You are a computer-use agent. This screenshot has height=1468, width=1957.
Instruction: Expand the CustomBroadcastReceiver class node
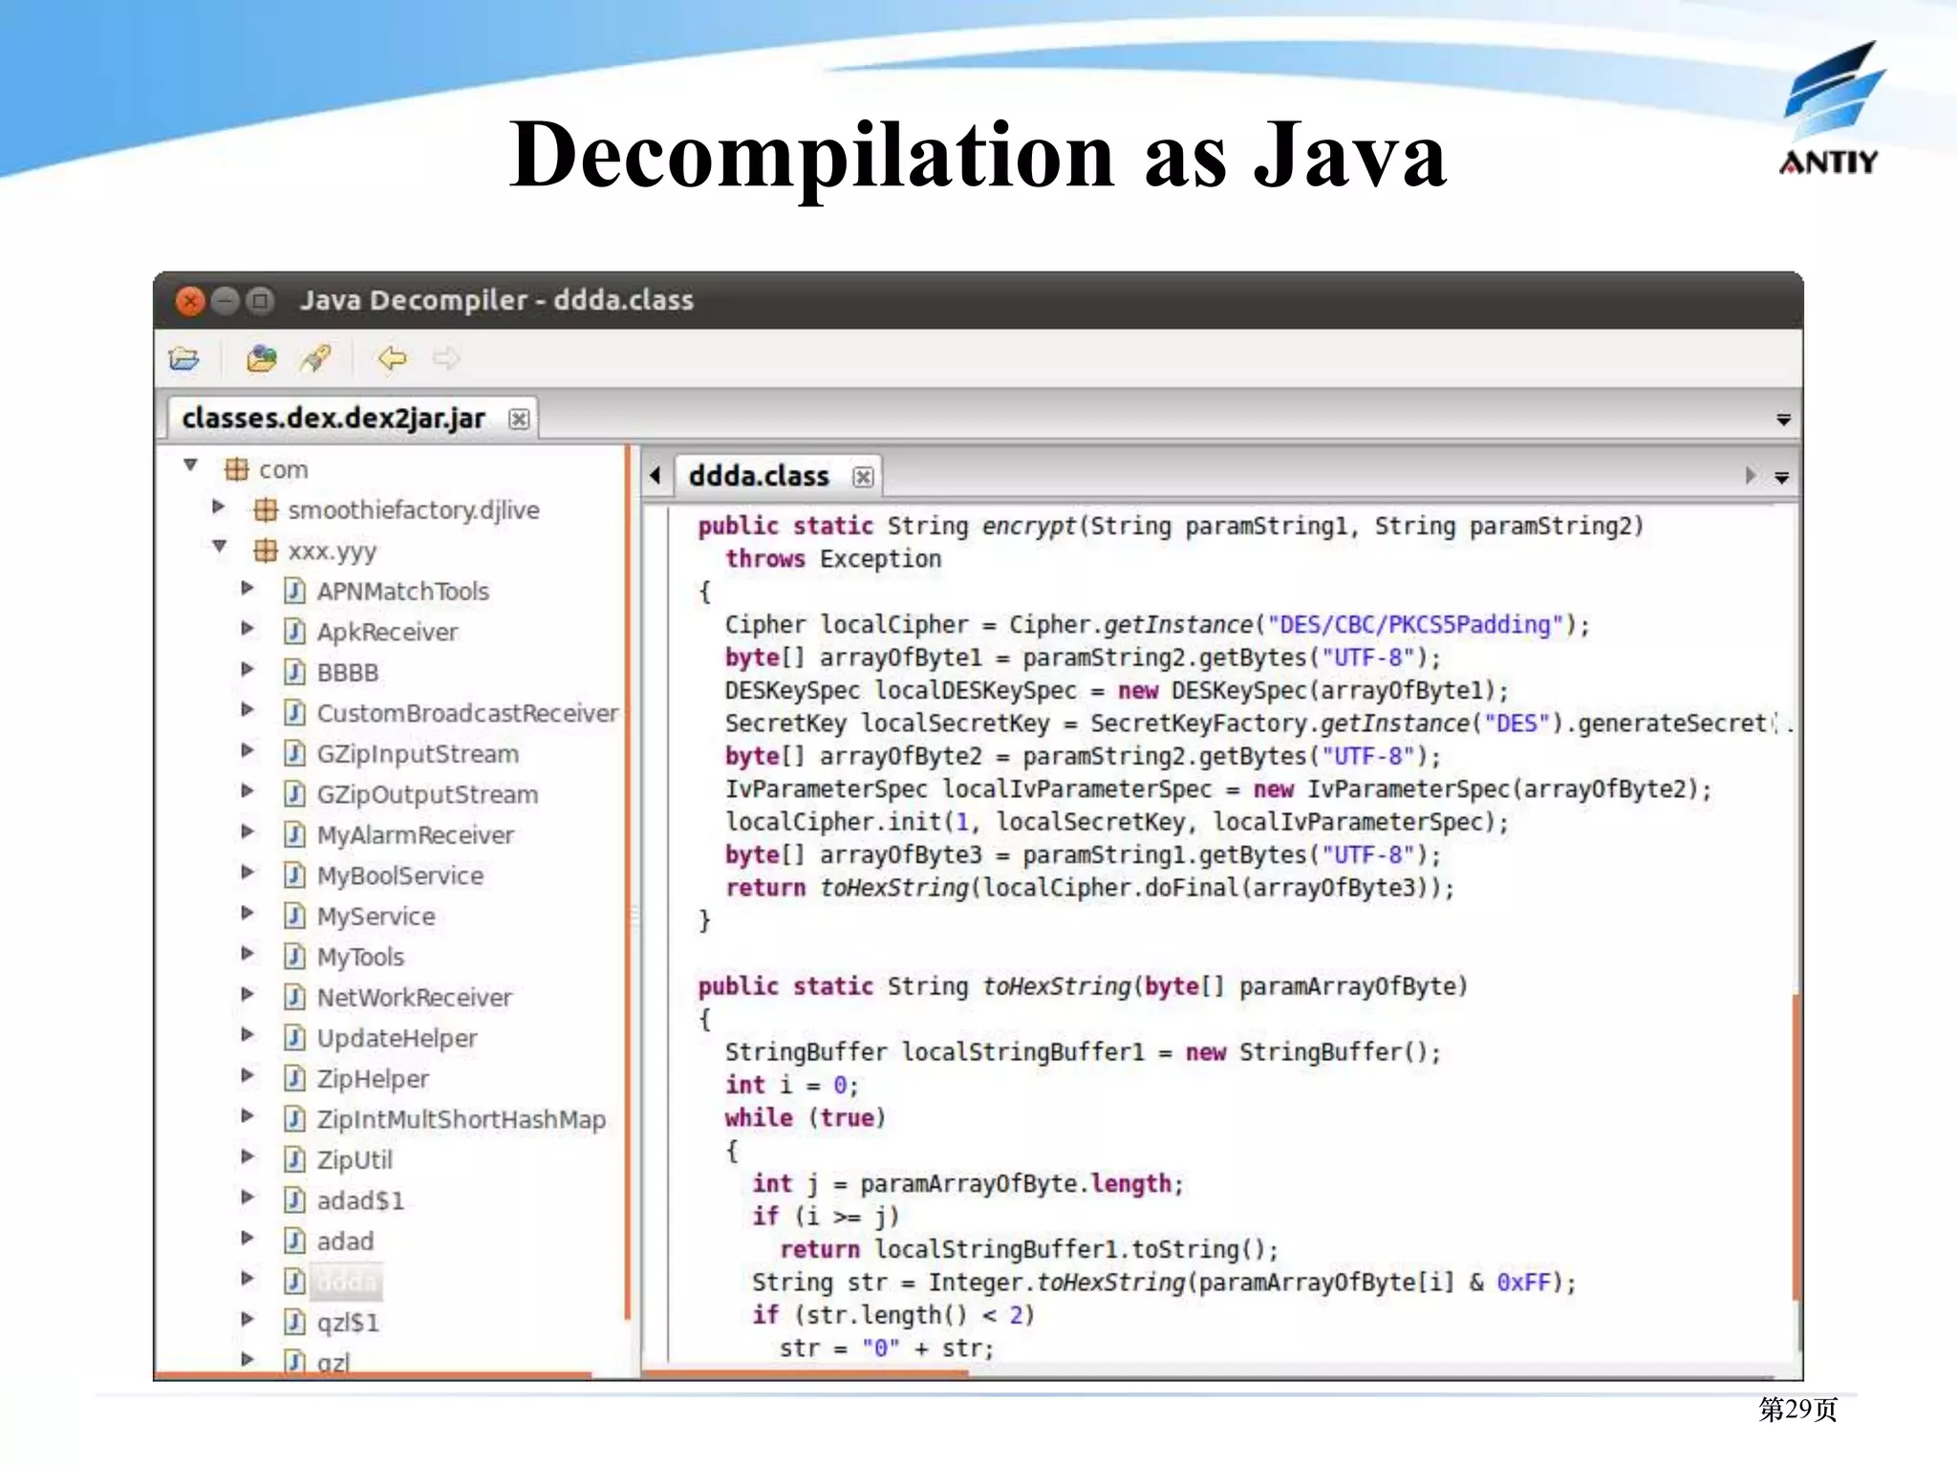point(247,709)
